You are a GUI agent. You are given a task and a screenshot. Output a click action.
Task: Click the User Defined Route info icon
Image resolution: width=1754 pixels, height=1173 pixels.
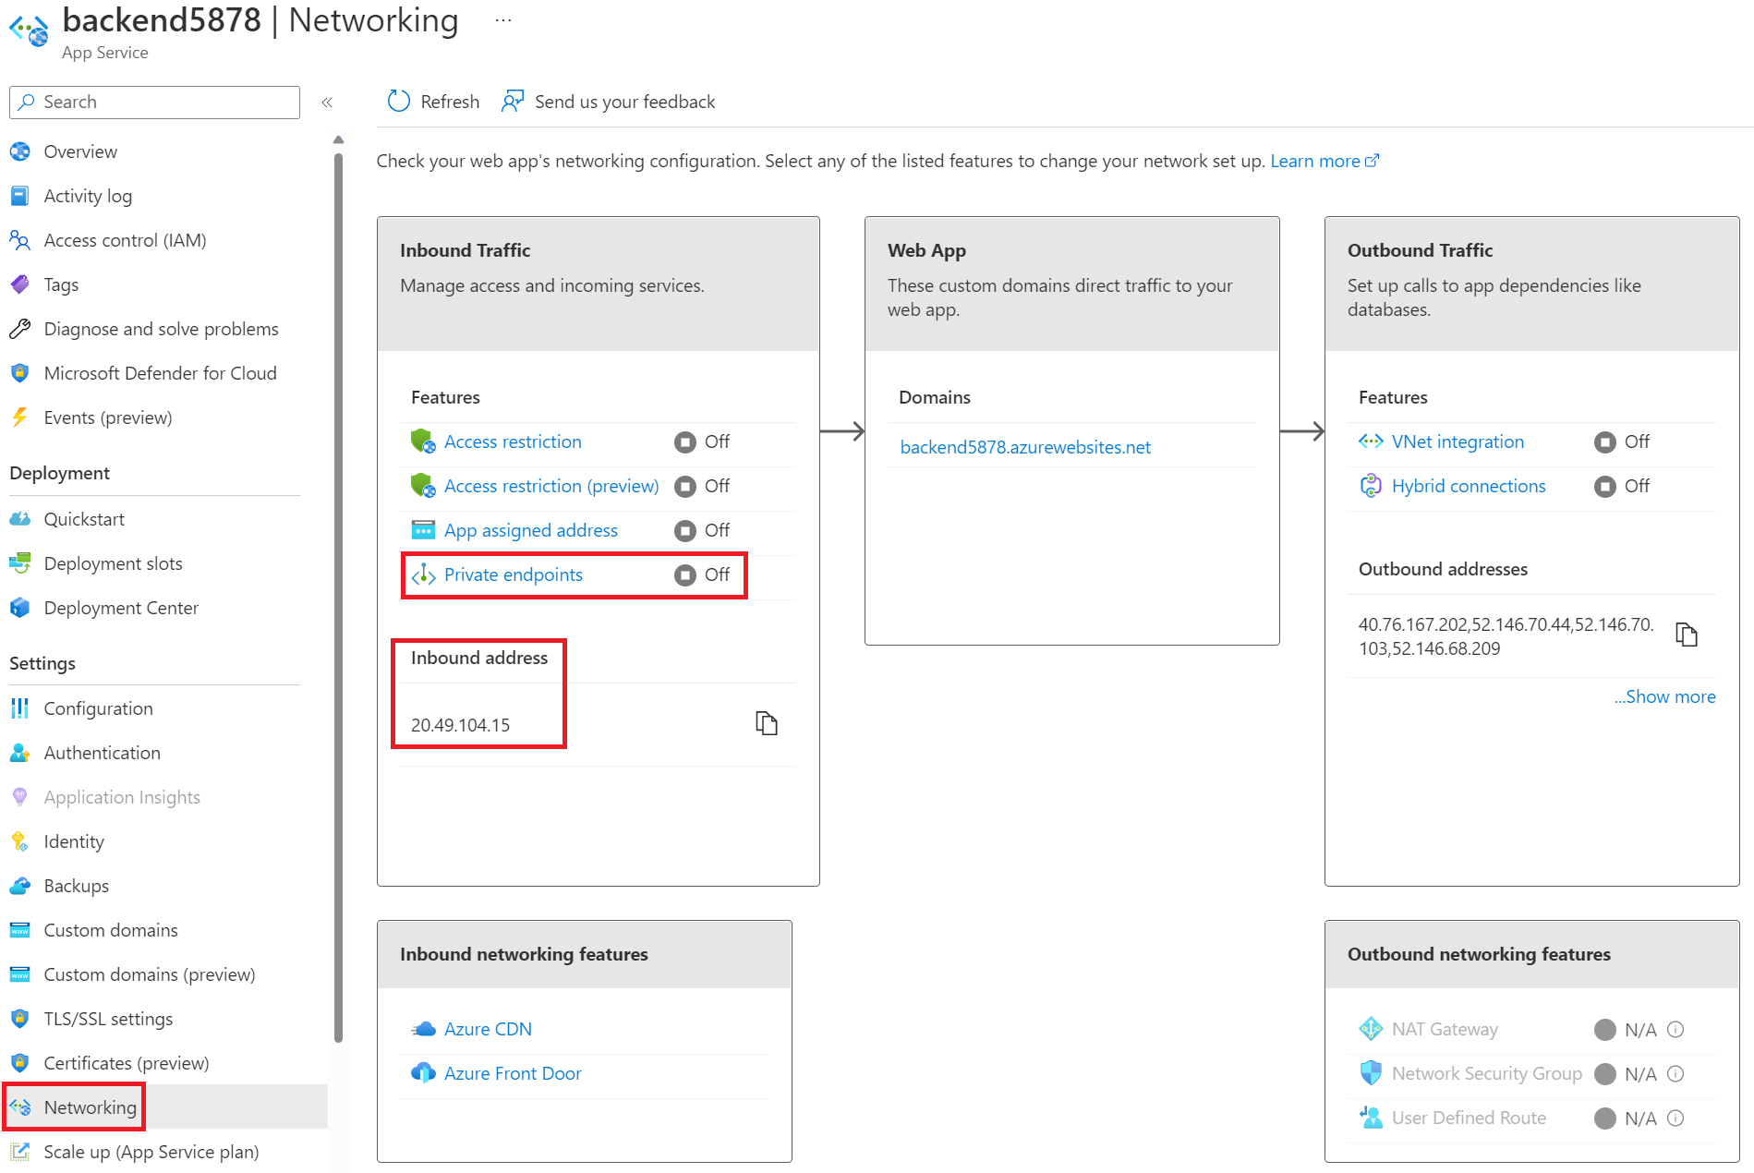point(1675,1118)
